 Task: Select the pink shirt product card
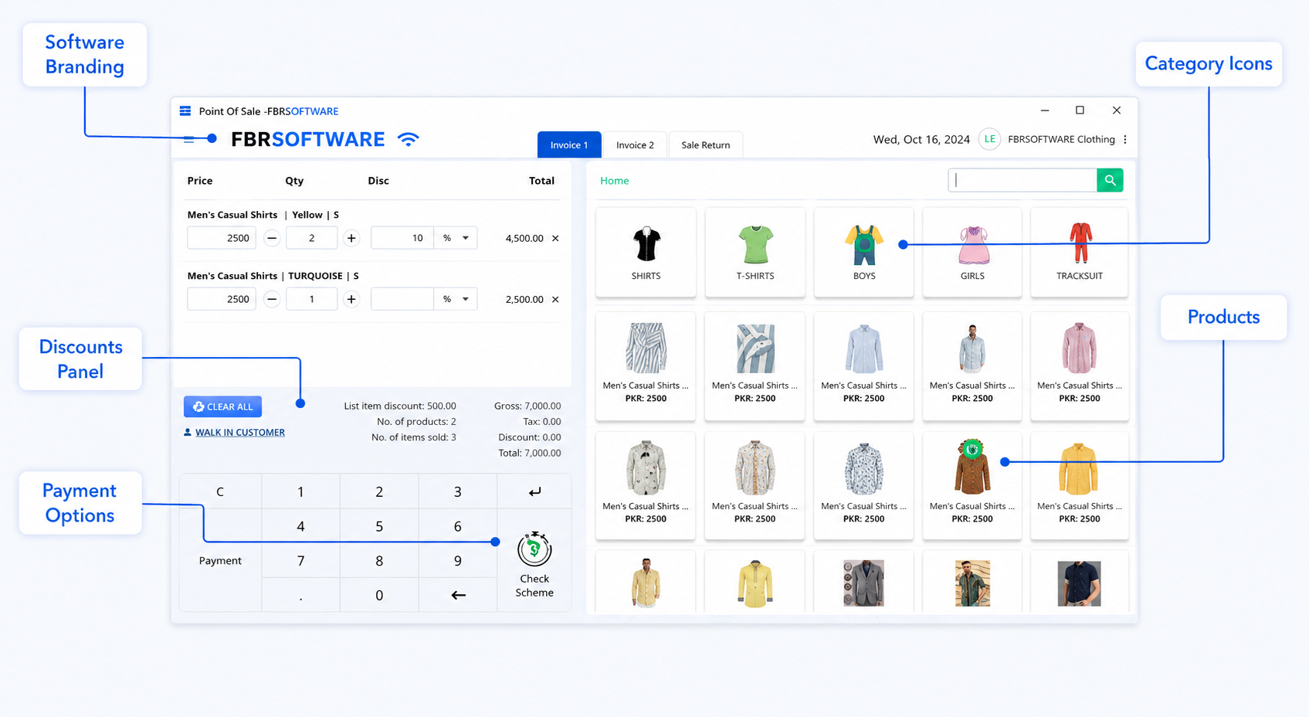pos(1079,366)
